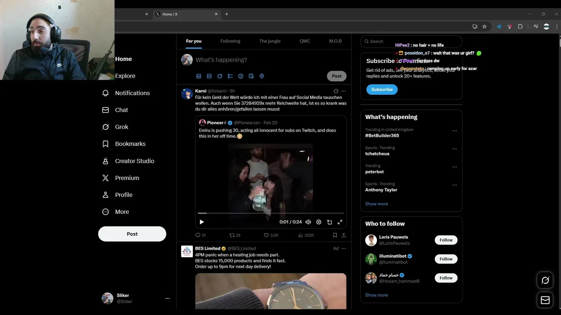This screenshot has width=561, height=315.
Task: Click the Subscribe button
Action: [382, 89]
